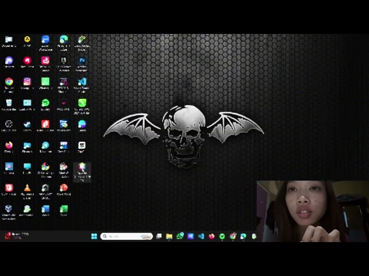Image resolution: width=369 pixels, height=276 pixels.
Task: Open Adobe XD from the taskbar
Action: point(190,236)
